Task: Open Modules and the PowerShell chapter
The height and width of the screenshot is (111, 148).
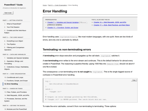Action: pyautogui.click(x=16, y=109)
